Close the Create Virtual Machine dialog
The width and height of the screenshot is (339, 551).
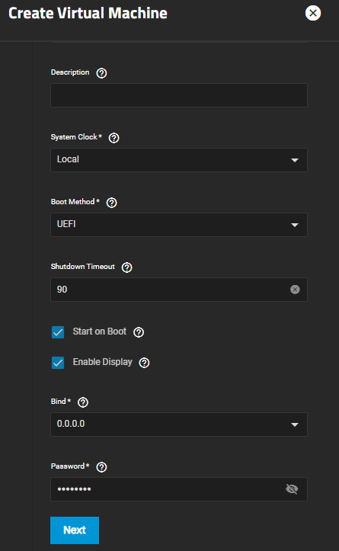coord(312,13)
